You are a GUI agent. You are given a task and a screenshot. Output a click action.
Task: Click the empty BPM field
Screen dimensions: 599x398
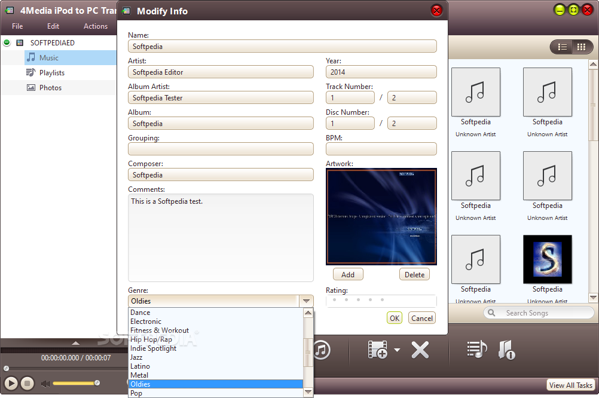pyautogui.click(x=381, y=149)
